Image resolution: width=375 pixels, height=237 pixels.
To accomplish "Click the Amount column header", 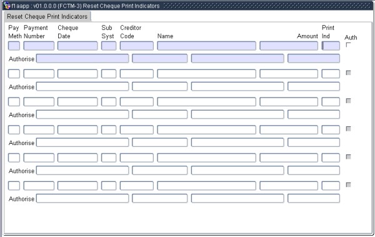I will (x=307, y=36).
